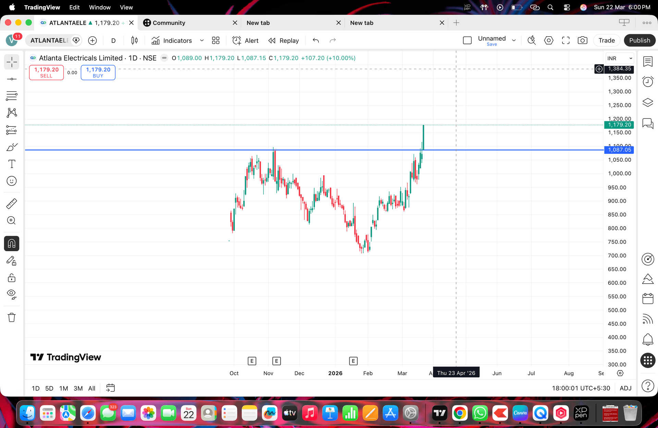Viewport: 658px width, 428px height.
Task: Remove drawings with the trash icon
Action: click(x=12, y=317)
